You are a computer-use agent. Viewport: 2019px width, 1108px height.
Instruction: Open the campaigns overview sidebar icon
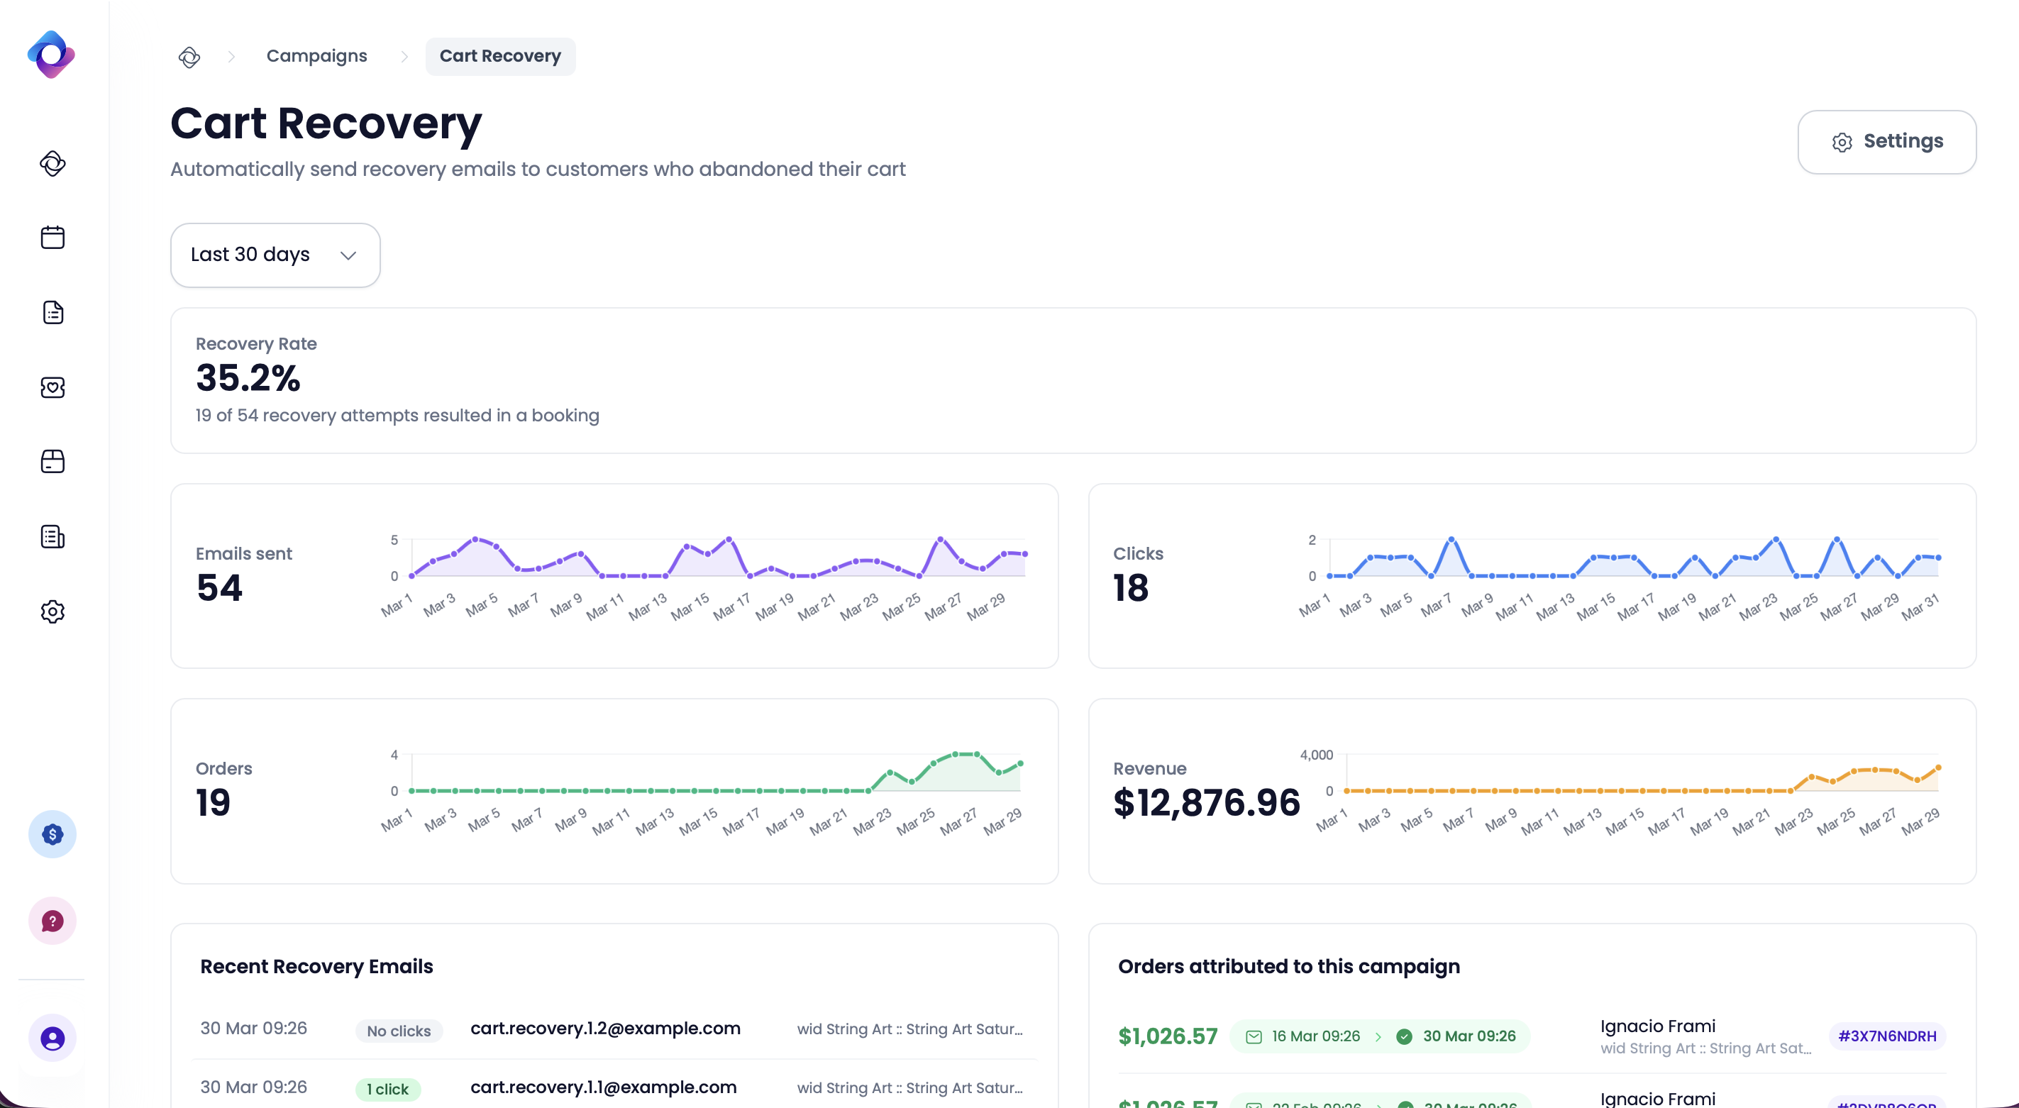click(x=52, y=163)
